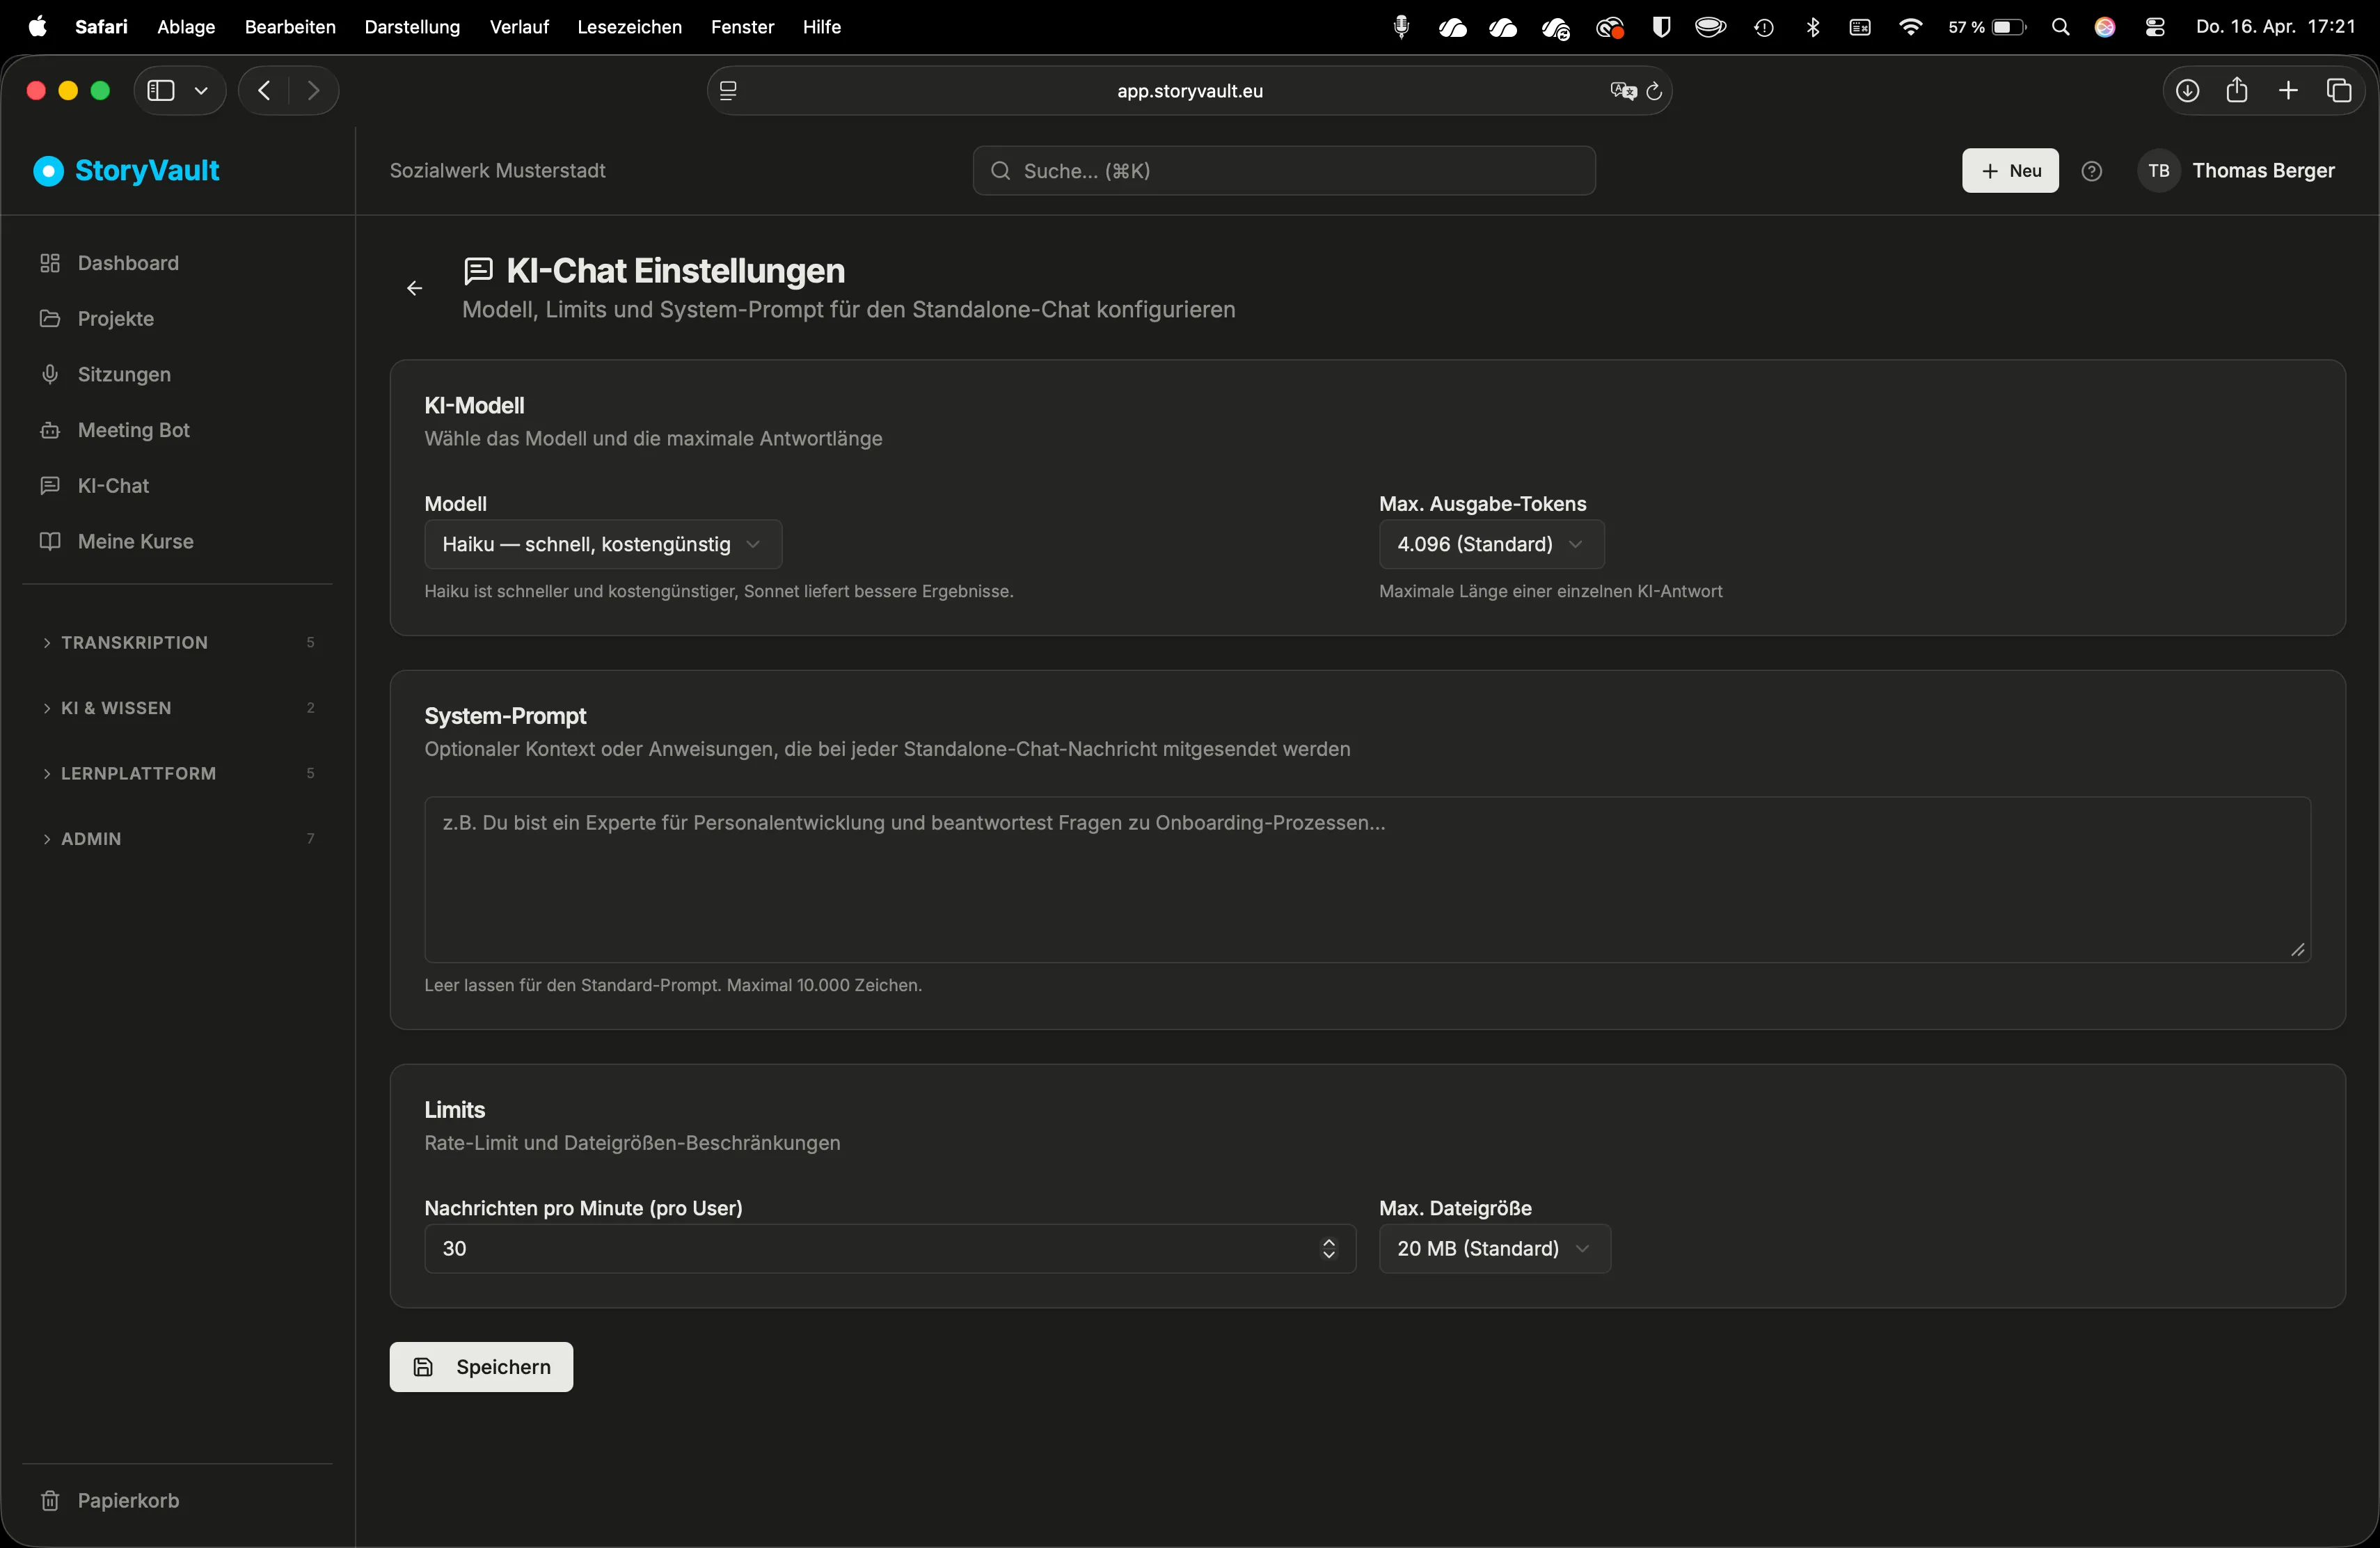
Task: Show Safari tab overview
Action: pyautogui.click(x=2339, y=91)
